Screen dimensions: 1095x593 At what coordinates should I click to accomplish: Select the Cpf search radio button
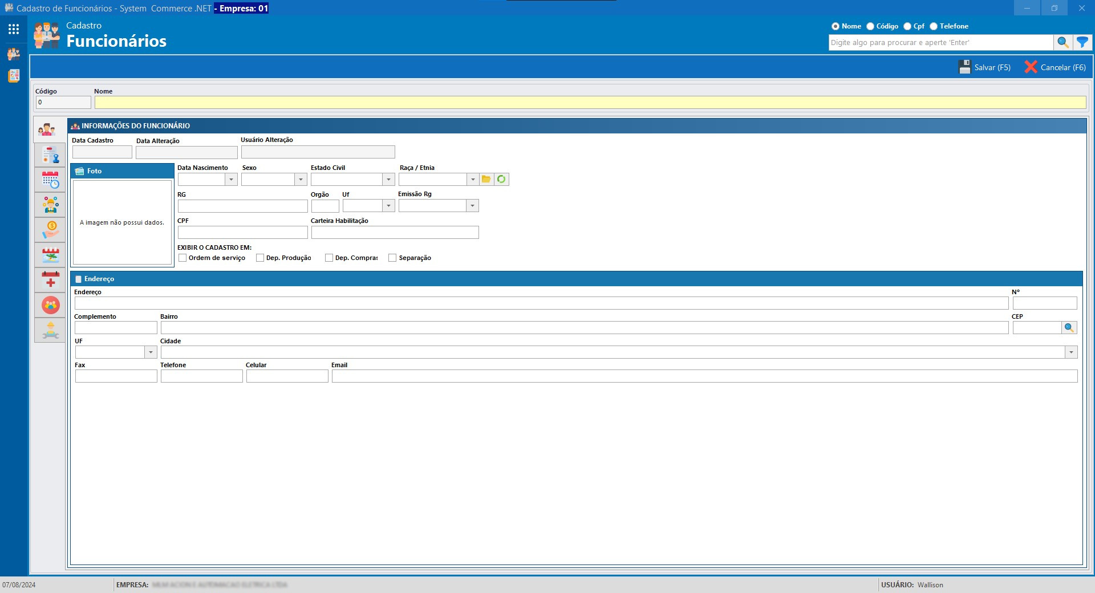pos(907,26)
